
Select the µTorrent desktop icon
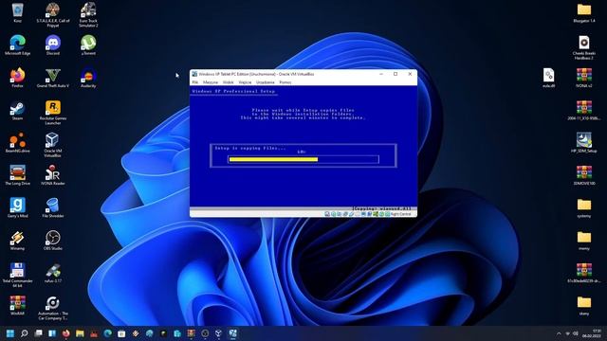88,45
